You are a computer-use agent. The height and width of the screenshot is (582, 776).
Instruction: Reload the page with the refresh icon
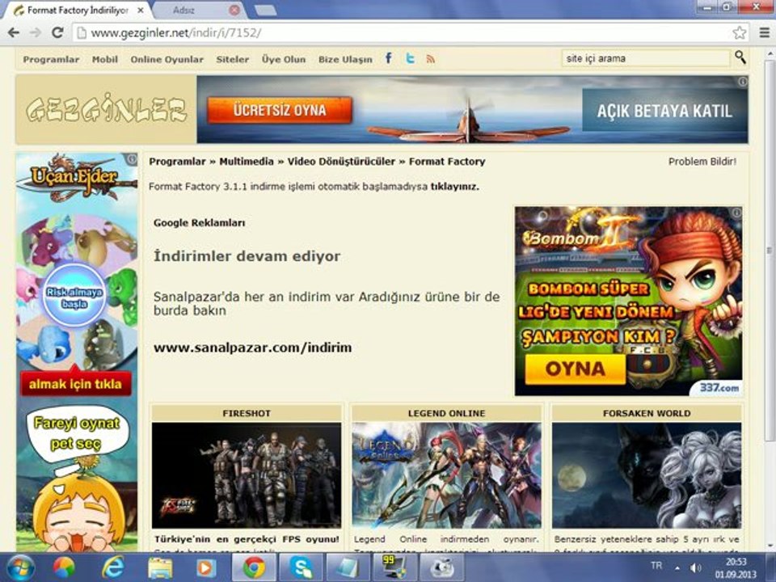pos(57,32)
